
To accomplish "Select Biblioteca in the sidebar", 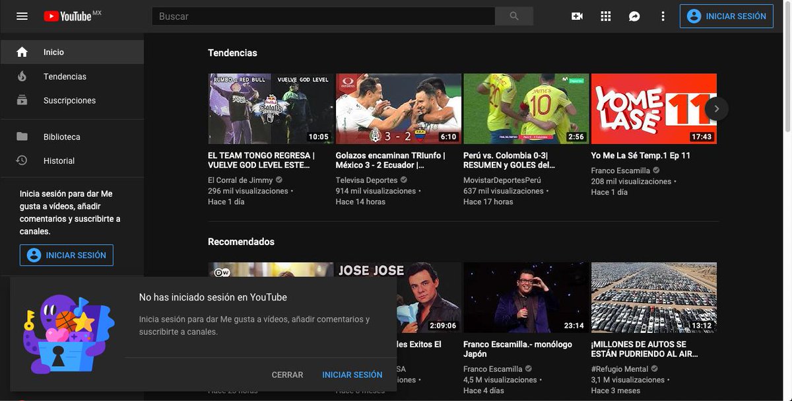I will point(72,137).
